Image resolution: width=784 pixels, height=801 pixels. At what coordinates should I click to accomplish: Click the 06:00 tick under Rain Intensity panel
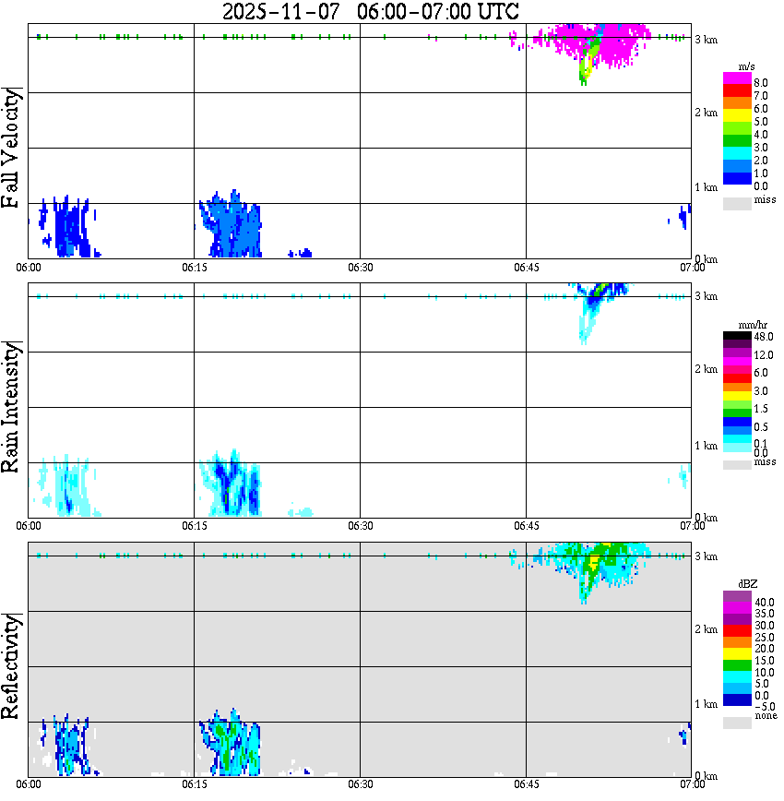(x=28, y=526)
